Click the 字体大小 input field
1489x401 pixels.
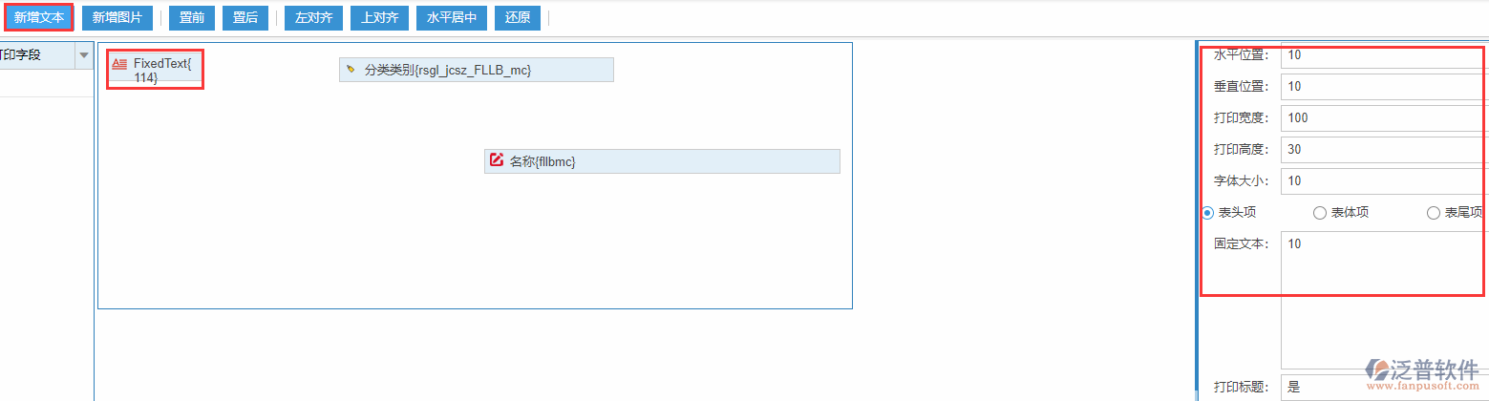pyautogui.click(x=1383, y=181)
